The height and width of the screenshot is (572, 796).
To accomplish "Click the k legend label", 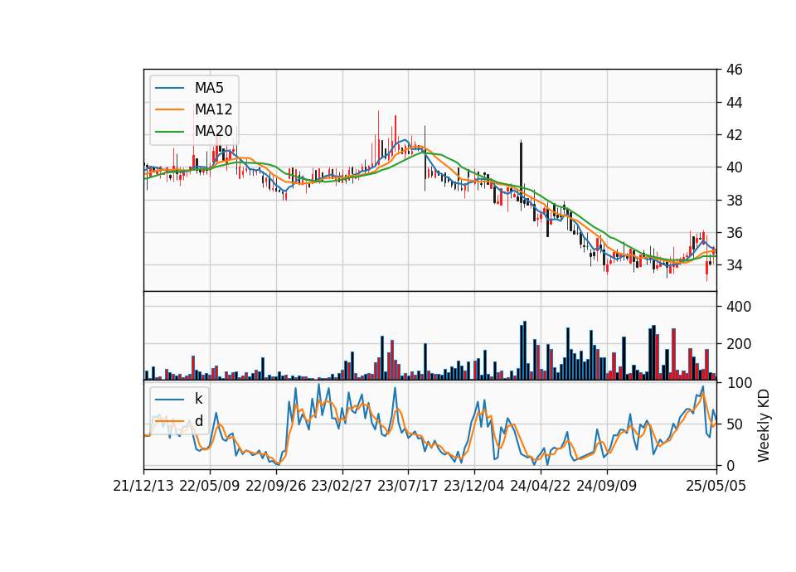I will (199, 399).
